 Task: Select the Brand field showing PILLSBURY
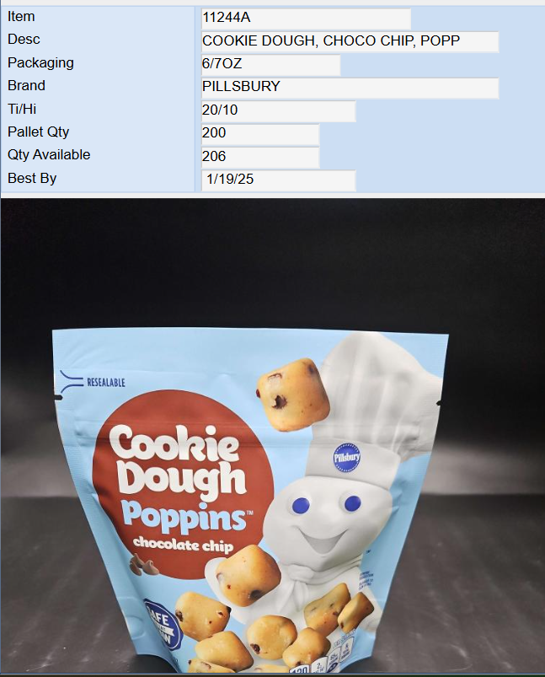350,88
